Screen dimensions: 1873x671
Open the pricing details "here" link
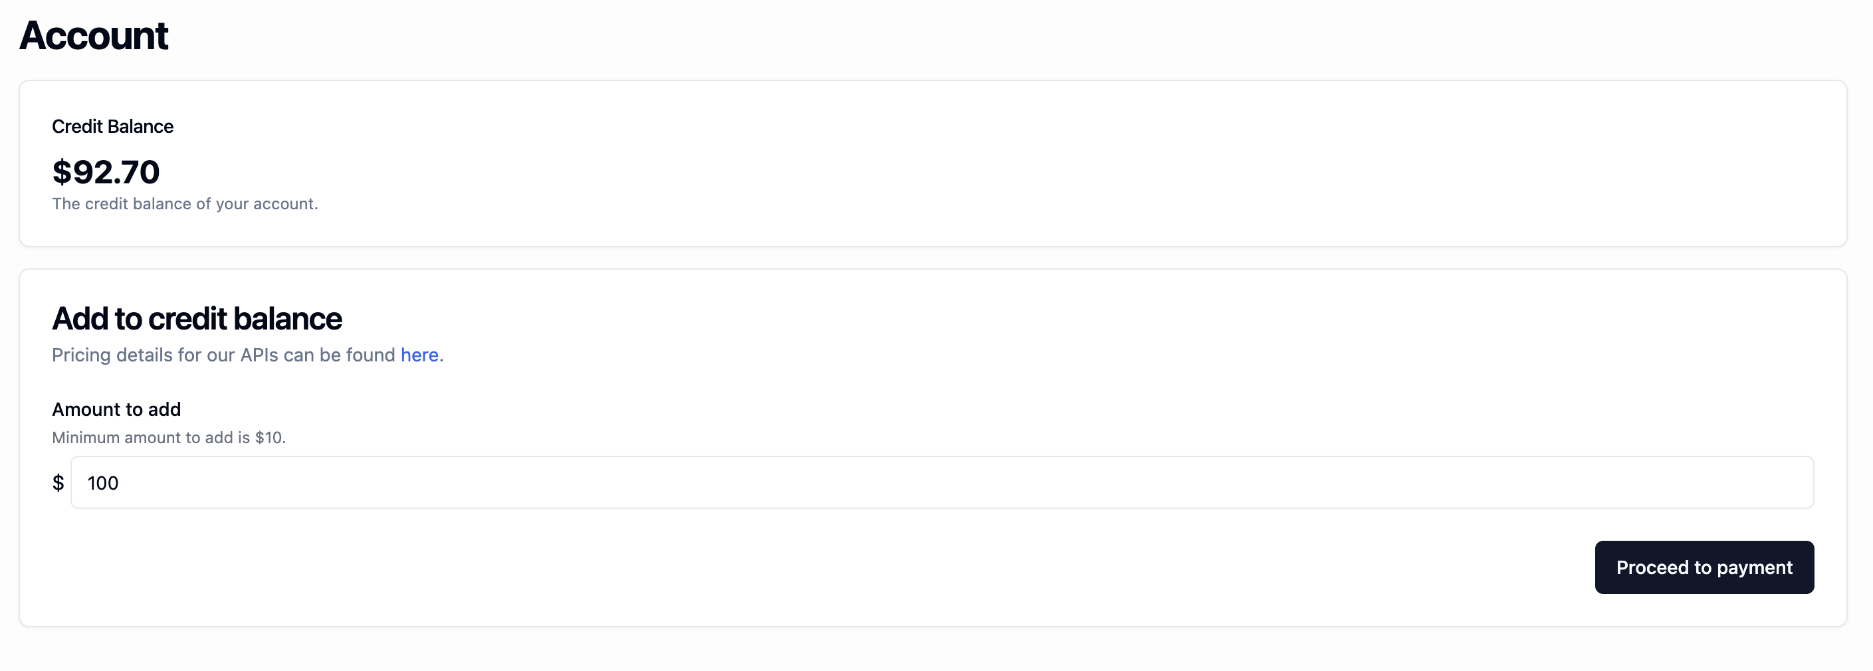[x=419, y=355]
